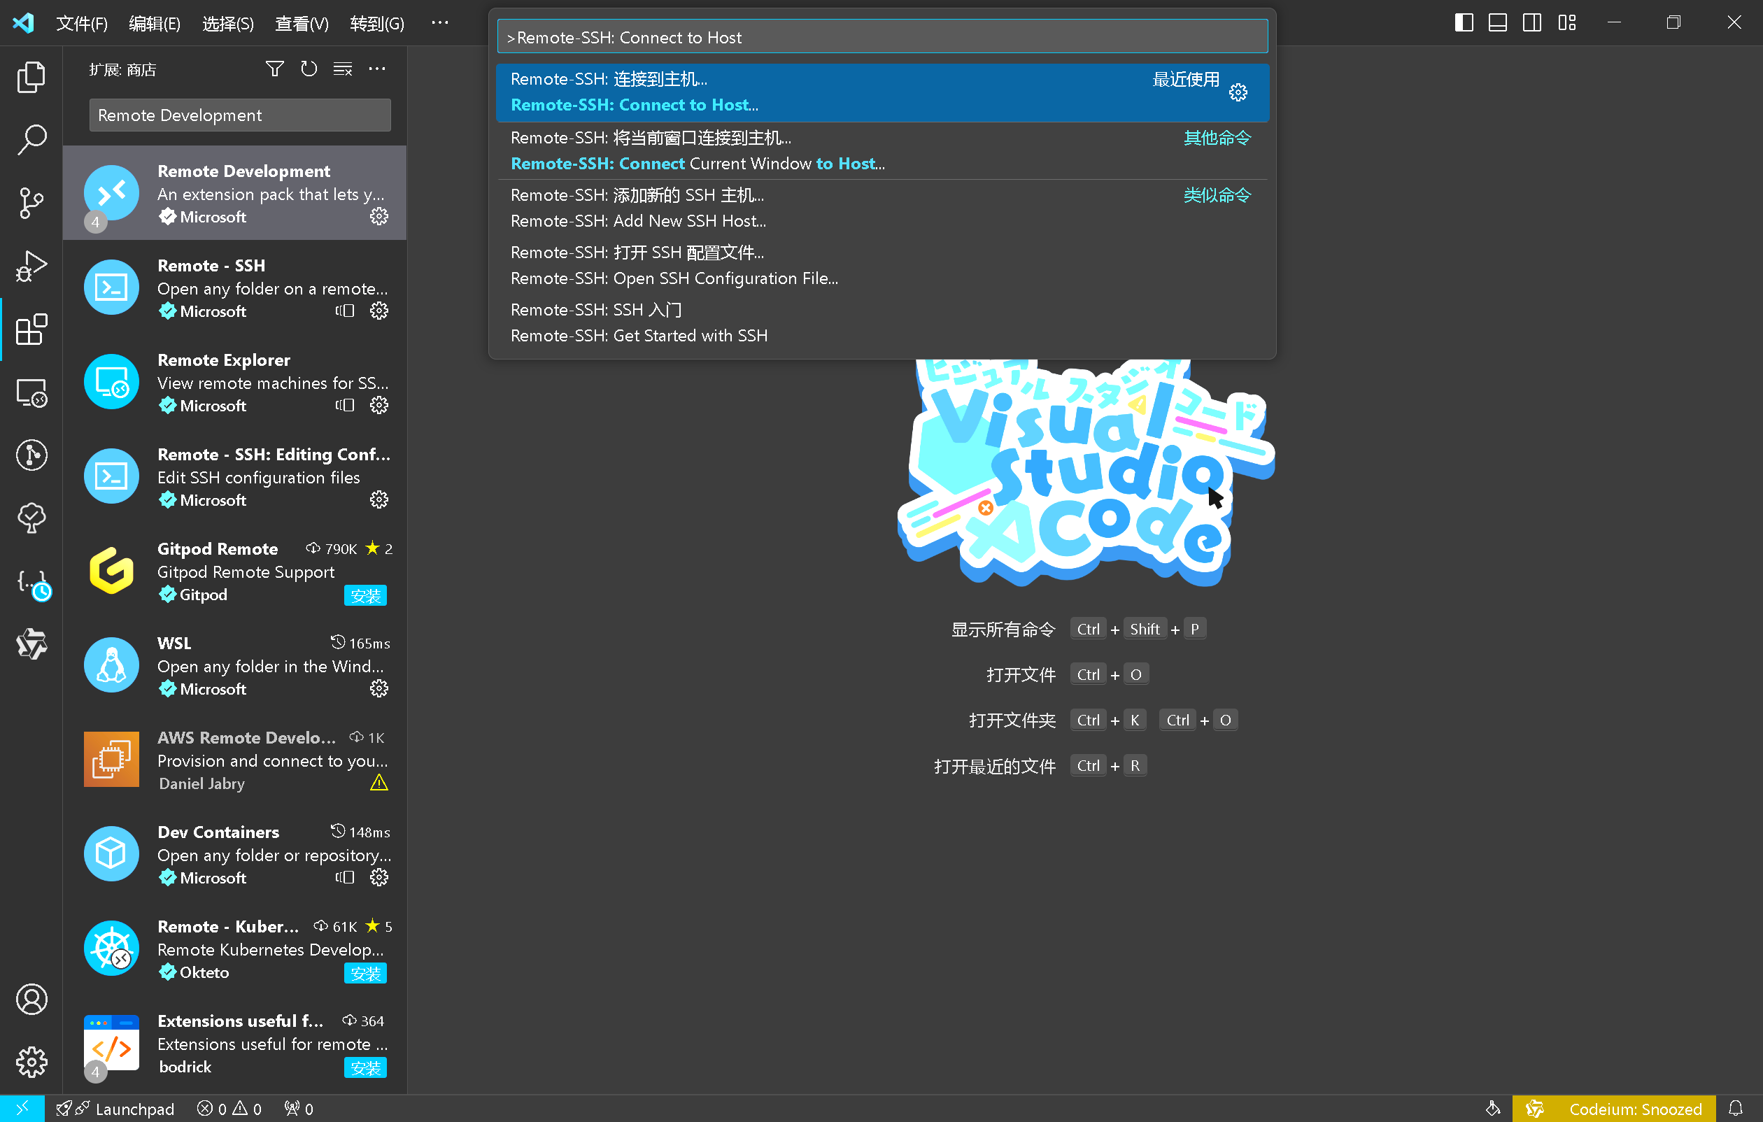Open the WSL extension entry
The width and height of the screenshot is (1763, 1122).
click(234, 665)
